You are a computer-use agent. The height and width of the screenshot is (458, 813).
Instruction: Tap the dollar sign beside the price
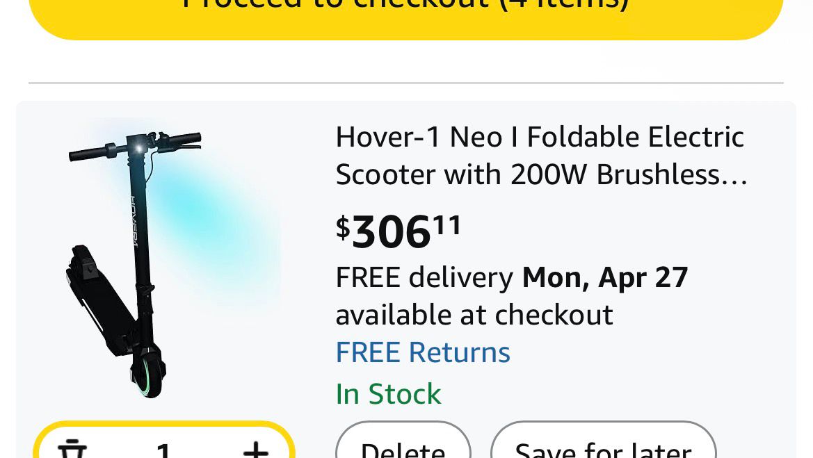pos(343,227)
